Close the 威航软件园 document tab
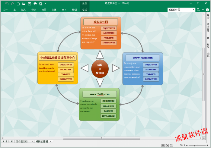The height and width of the screenshot is (148, 211). coord(50,141)
